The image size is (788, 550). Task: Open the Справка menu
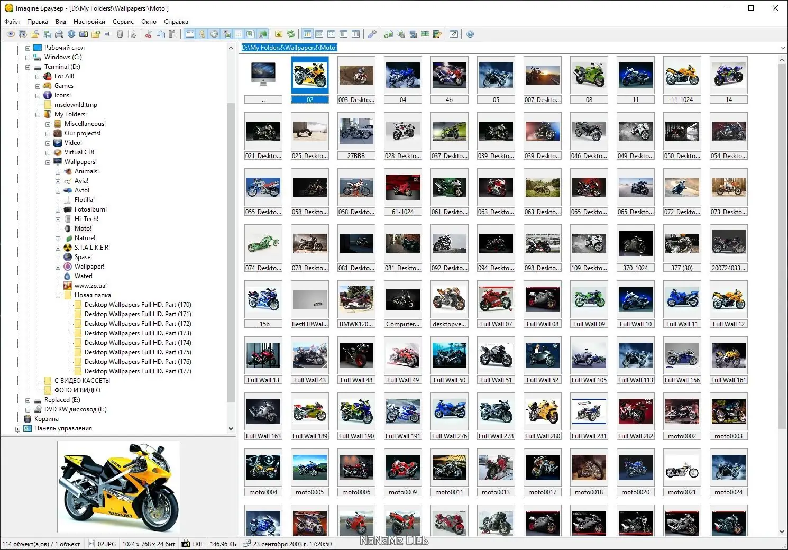pos(176,22)
